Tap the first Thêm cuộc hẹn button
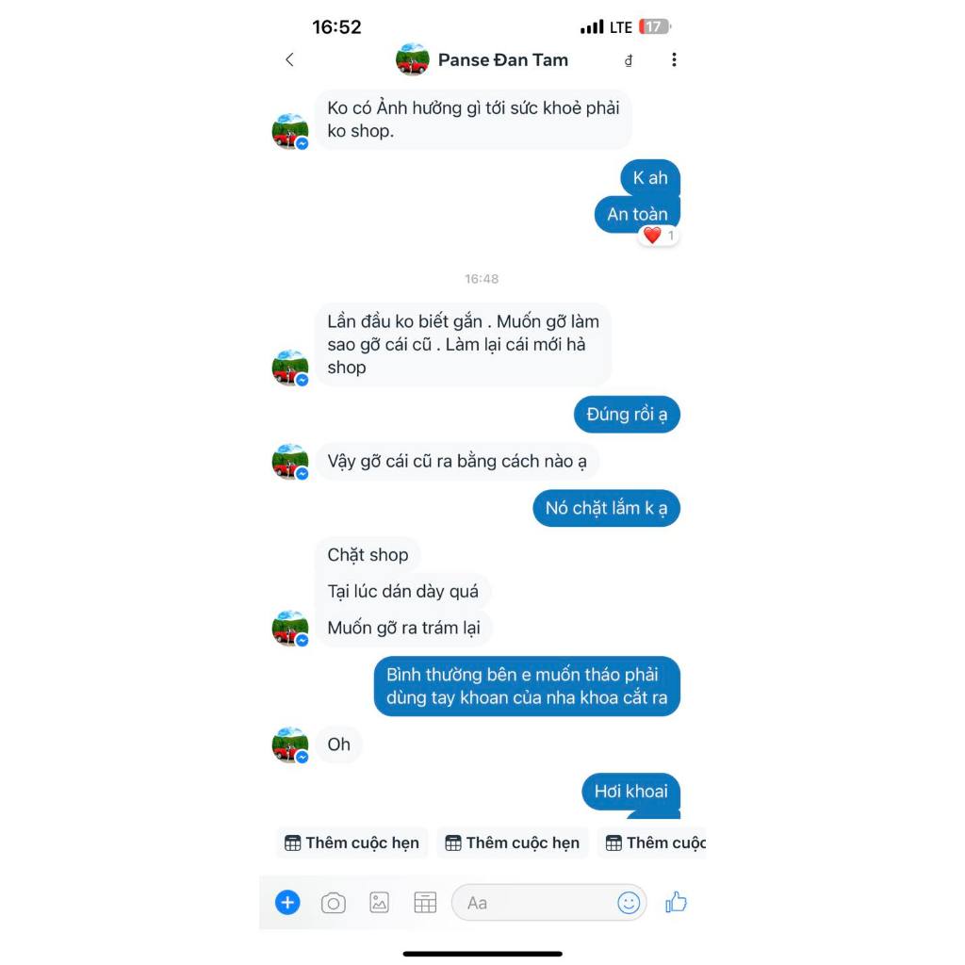 (352, 842)
